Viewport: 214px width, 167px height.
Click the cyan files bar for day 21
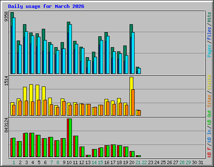point(139,71)
